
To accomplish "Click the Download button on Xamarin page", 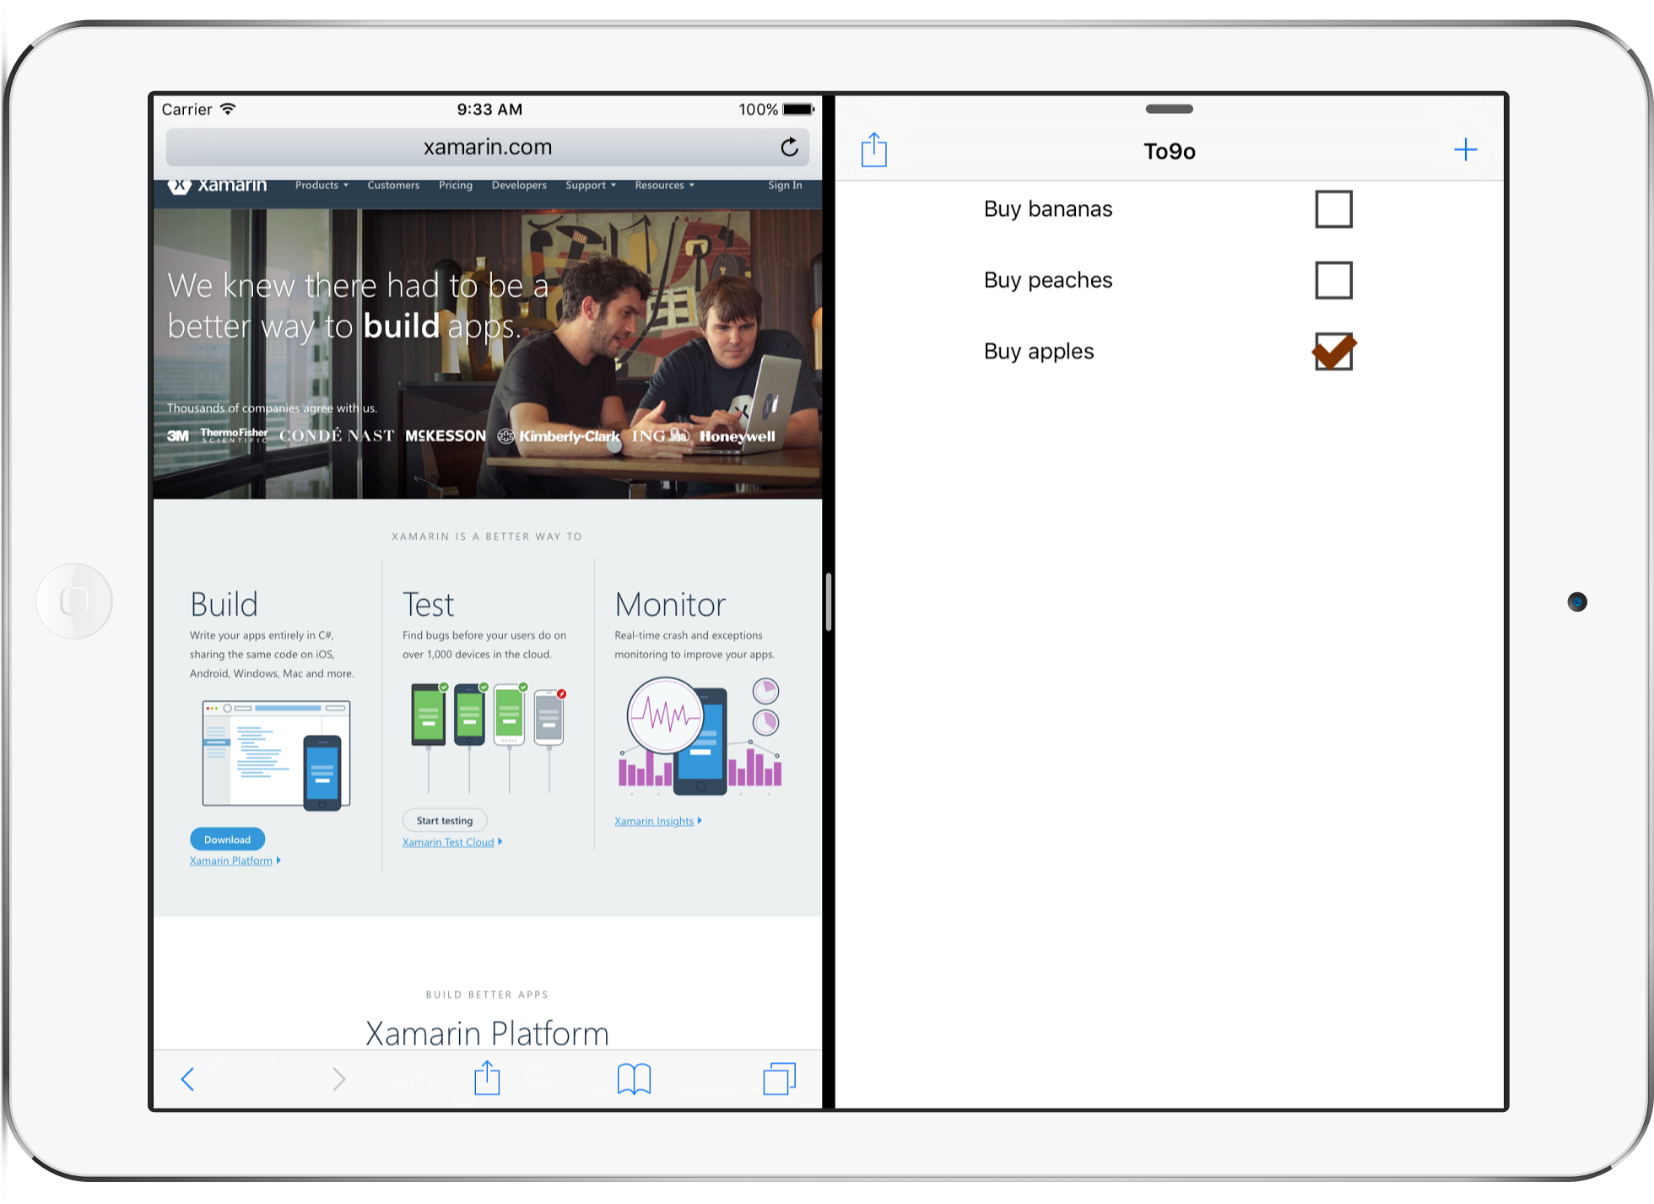I will tap(227, 840).
